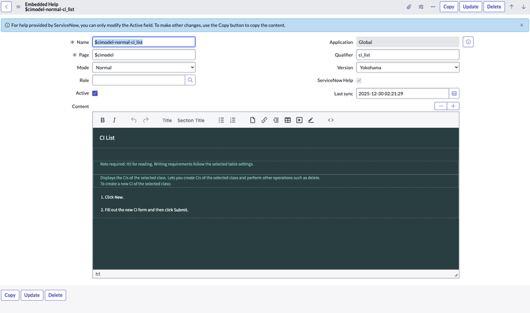530x313 pixels.
Task: Insert a table in the editor
Action: click(x=288, y=120)
